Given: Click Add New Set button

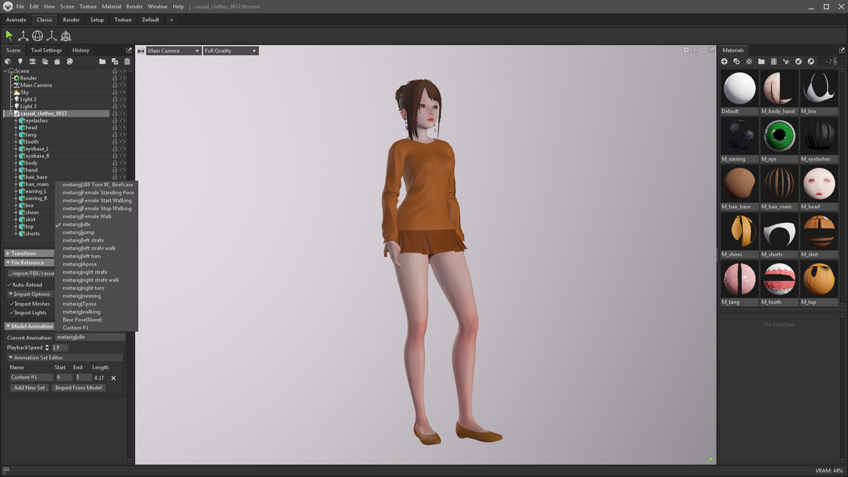Looking at the screenshot, I should (x=29, y=388).
